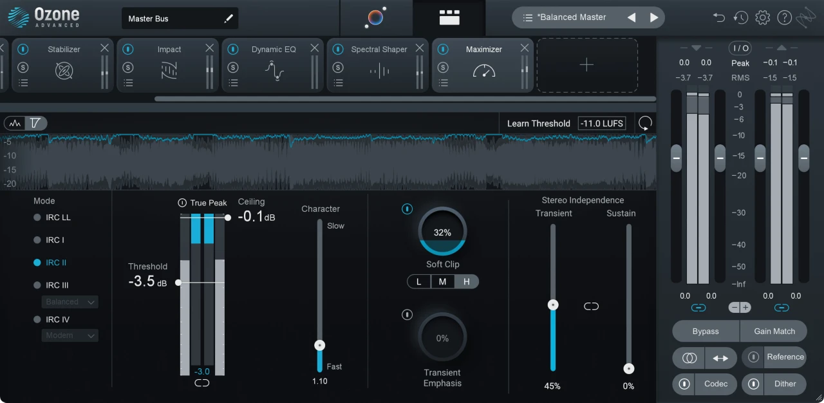
Task: Open the Master Assistant orb icon
Action: tap(375, 17)
